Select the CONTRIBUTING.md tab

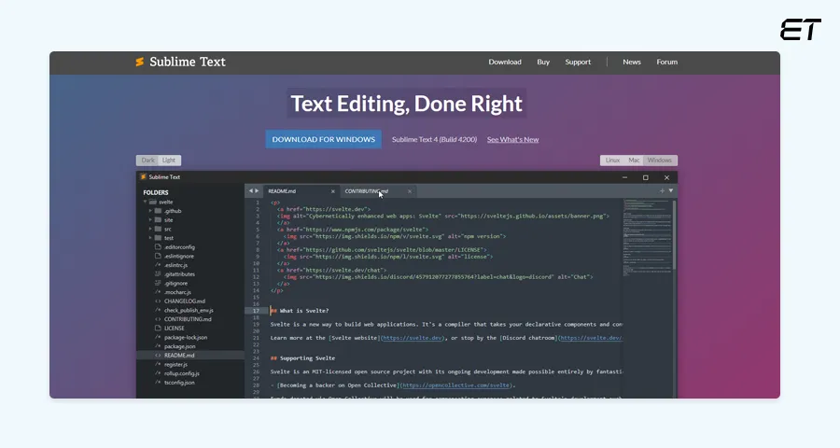(x=377, y=191)
